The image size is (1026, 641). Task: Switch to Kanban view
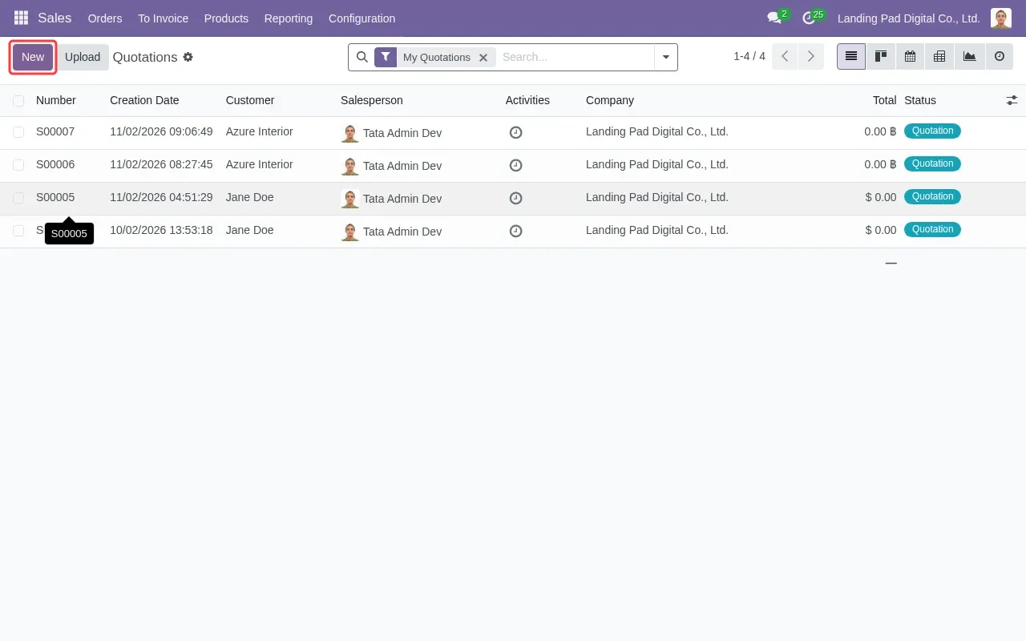880,56
